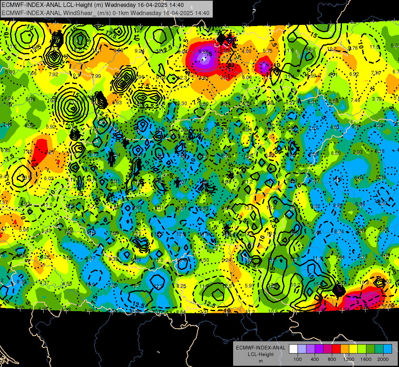
Task: Click the 8.59 shear value
Action: [311, 75]
